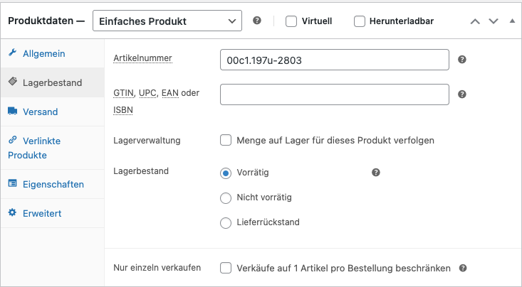This screenshot has width=522, height=287.
Task: Move Produktdaten panel up with arrow
Action: [x=475, y=21]
